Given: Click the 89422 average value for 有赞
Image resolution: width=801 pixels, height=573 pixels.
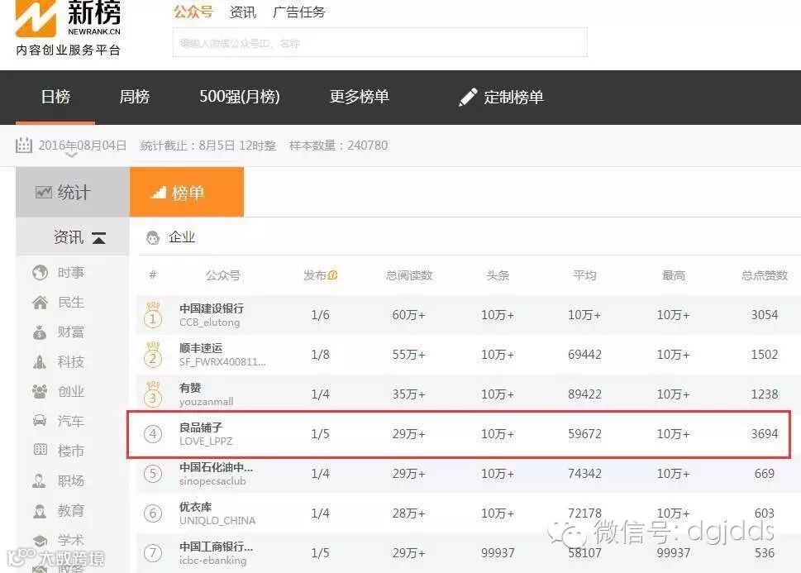Looking at the screenshot, I should (584, 394).
